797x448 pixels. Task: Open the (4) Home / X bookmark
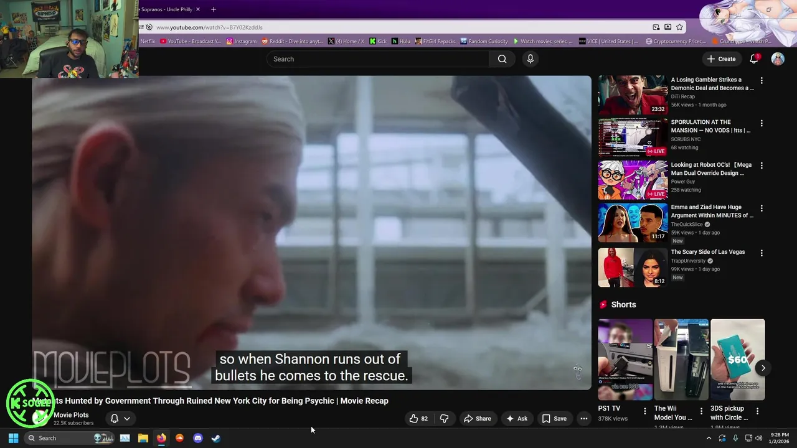click(346, 41)
